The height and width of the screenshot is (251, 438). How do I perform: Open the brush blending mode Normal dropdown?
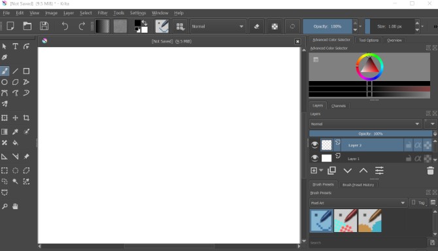[x=218, y=26]
